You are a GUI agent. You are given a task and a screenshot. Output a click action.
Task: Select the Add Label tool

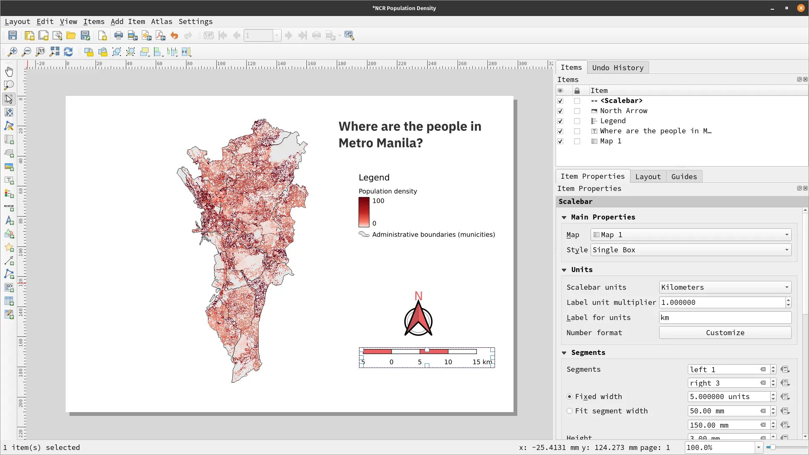9,180
